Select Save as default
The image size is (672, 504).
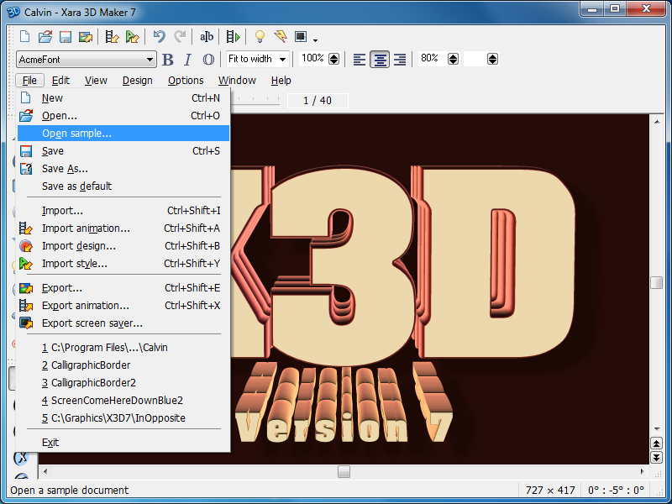point(123,186)
